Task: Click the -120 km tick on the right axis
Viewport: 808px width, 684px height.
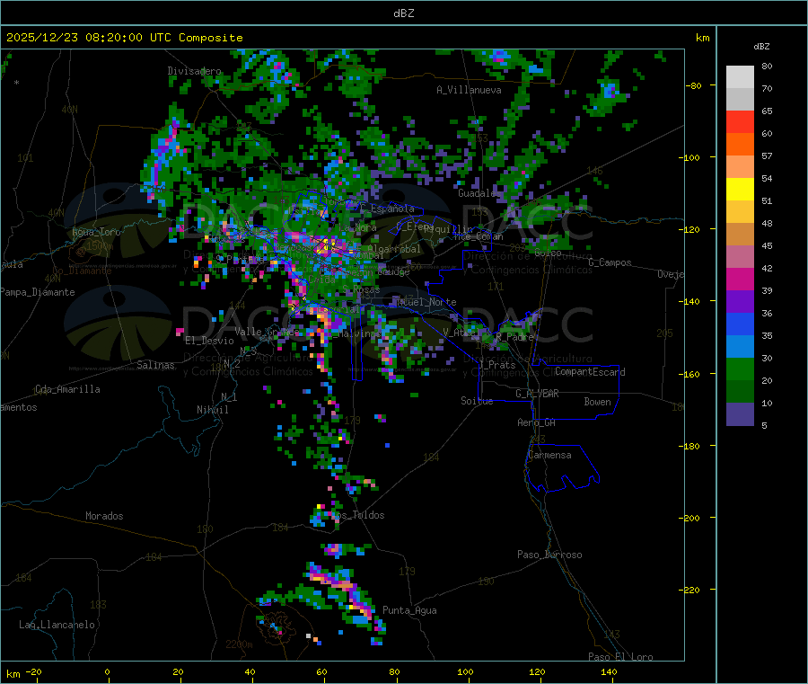Action: pos(691,229)
